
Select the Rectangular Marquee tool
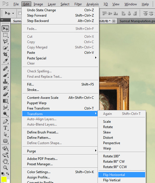(5, 35)
